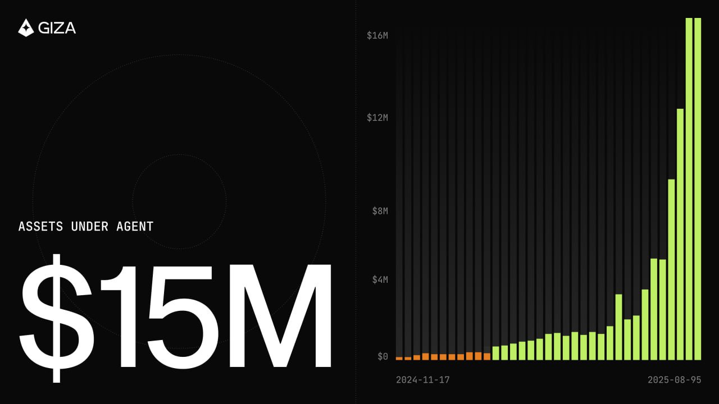The image size is (719, 404).
Task: Click the large $15M figure
Action: pos(175,317)
